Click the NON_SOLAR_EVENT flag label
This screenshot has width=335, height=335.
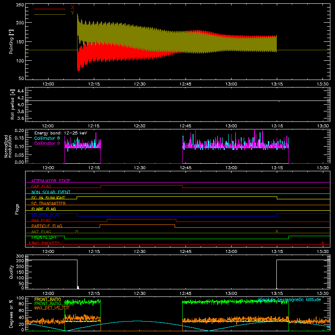point(51,192)
